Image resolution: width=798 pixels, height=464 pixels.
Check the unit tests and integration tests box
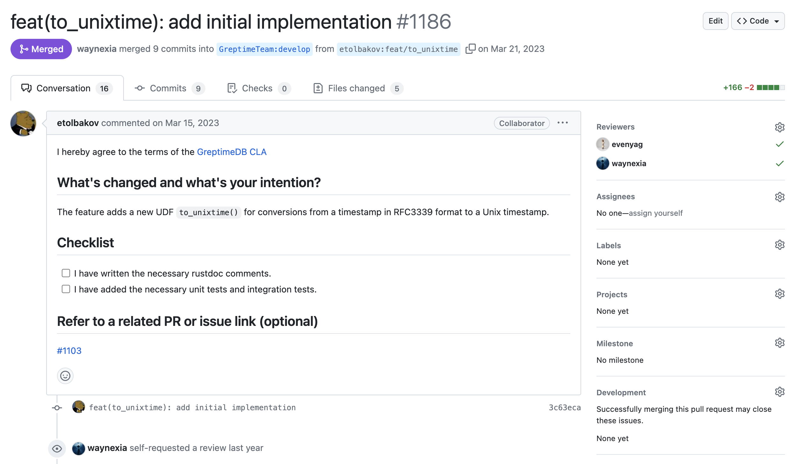pyautogui.click(x=66, y=289)
